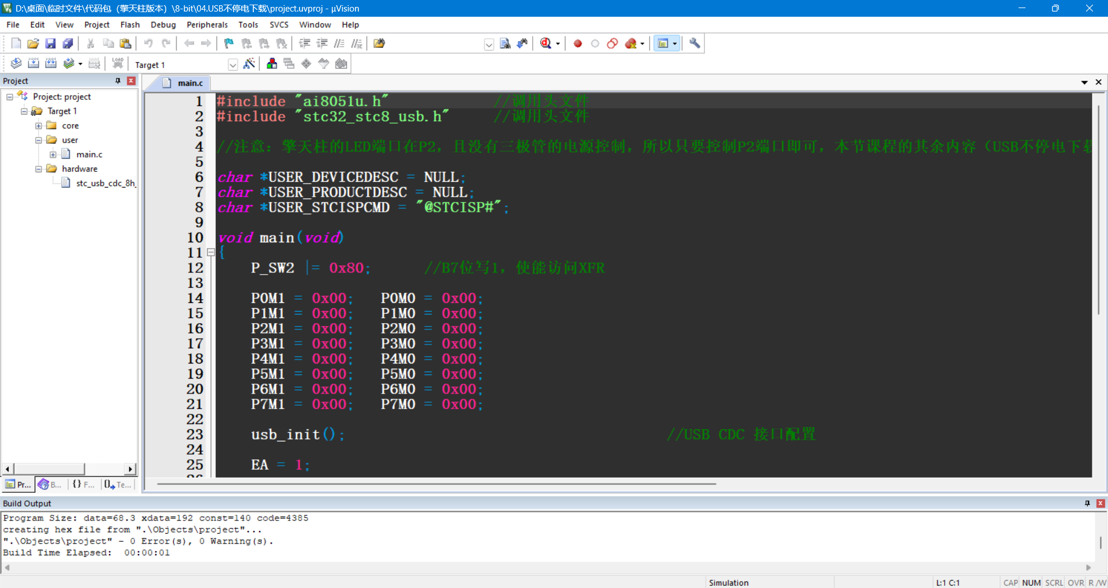Screen dimensions: 1108x588
Task: Open Configuration with the wrench icon
Action: click(695, 43)
